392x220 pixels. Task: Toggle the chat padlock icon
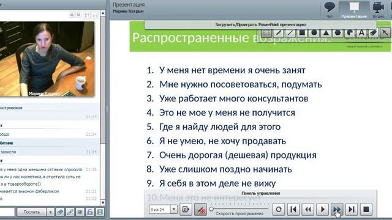90,212
